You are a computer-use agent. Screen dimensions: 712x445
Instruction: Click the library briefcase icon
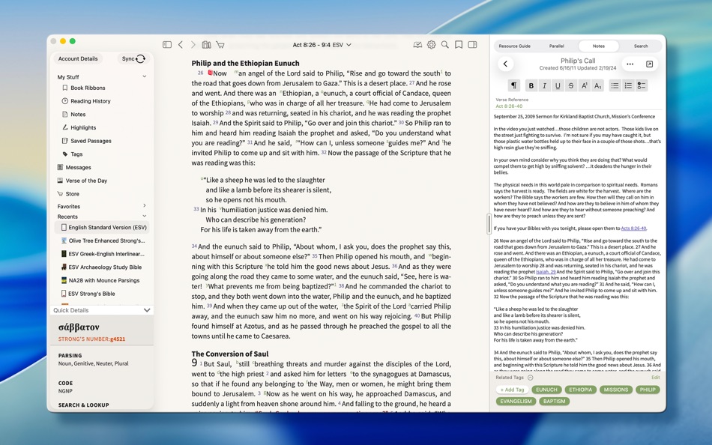coord(207,44)
